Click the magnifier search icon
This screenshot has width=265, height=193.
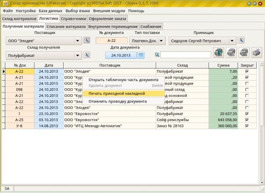coord(157,55)
